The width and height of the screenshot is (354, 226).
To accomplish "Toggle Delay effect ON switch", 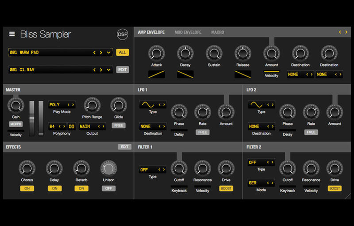I will click(x=55, y=189).
